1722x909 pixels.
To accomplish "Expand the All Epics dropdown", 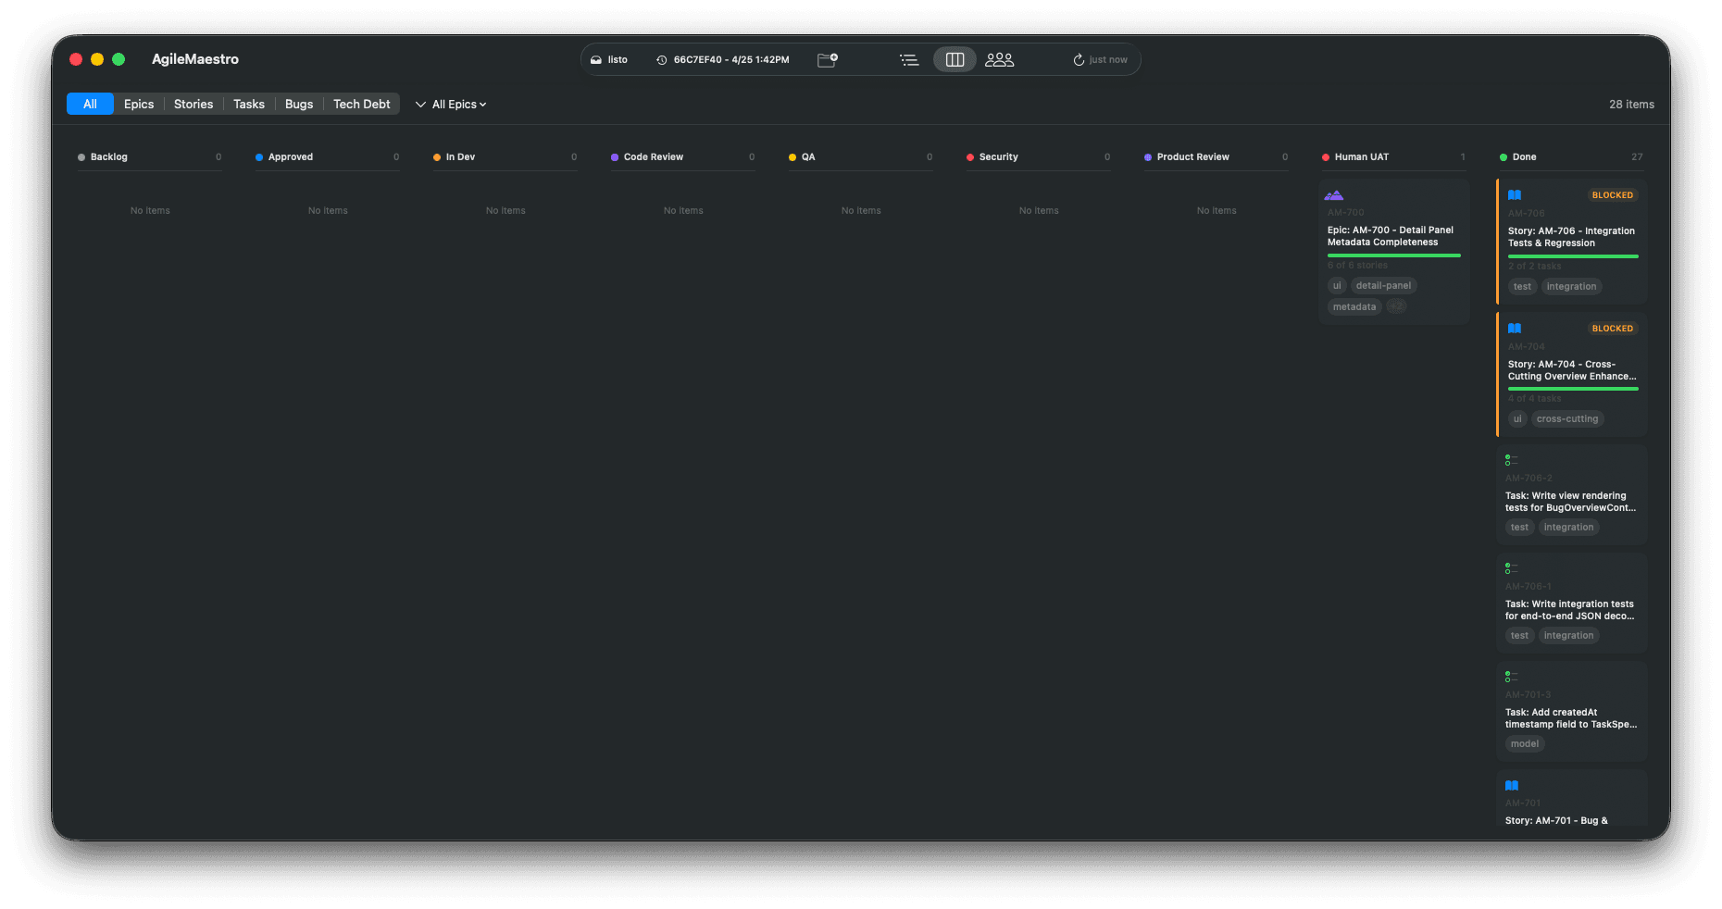I will 451,105.
